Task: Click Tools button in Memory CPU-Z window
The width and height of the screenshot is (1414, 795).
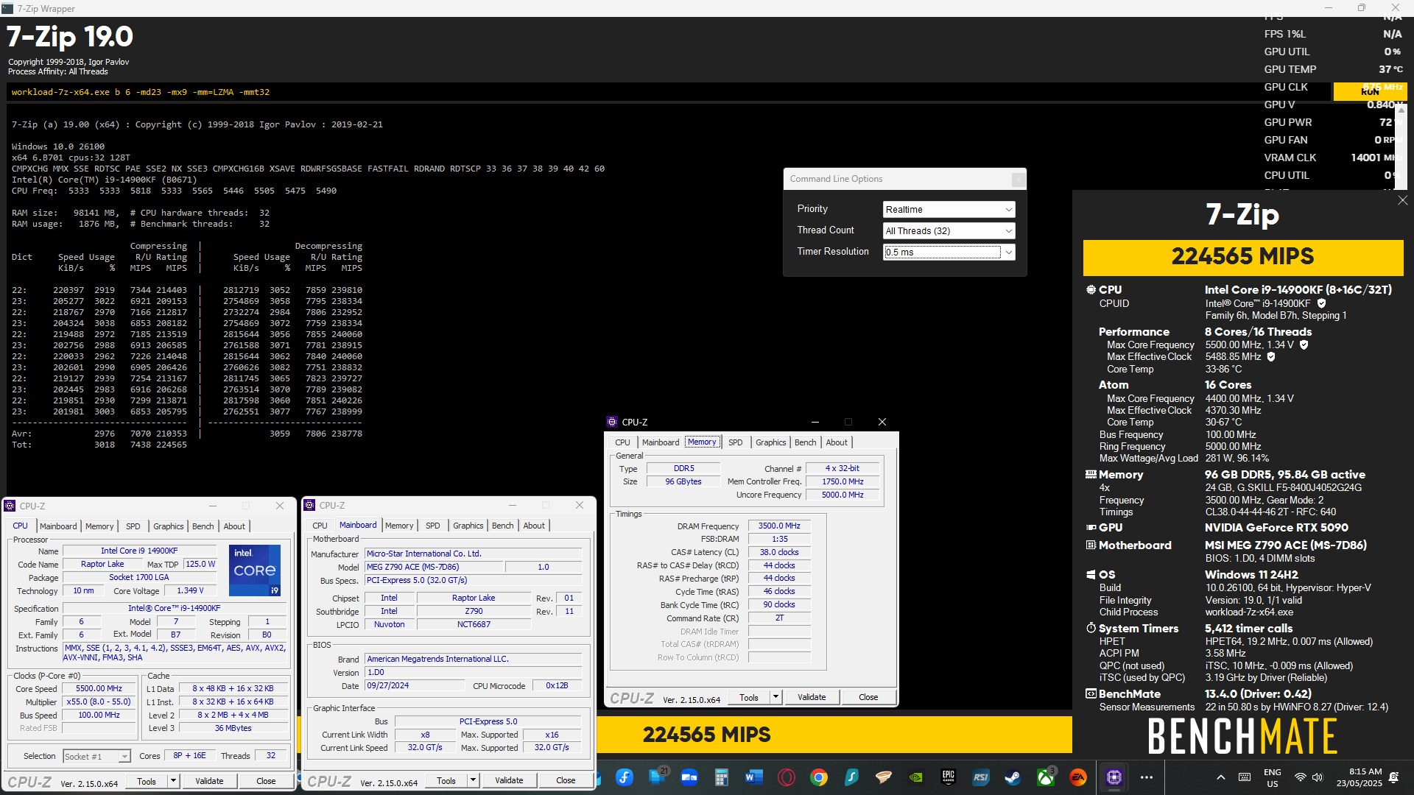Action: (x=749, y=697)
